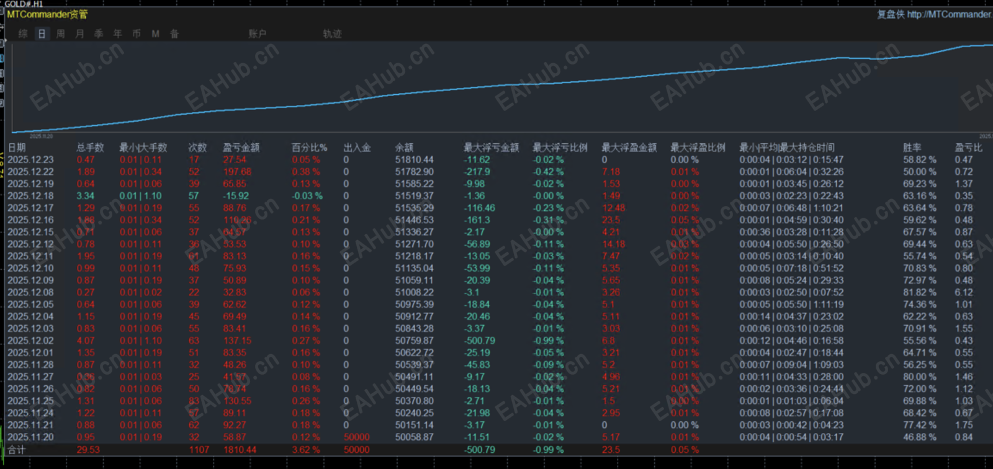This screenshot has width=993, height=469.
Task: Click the 最小|大手数 column header
Action: pos(143,148)
